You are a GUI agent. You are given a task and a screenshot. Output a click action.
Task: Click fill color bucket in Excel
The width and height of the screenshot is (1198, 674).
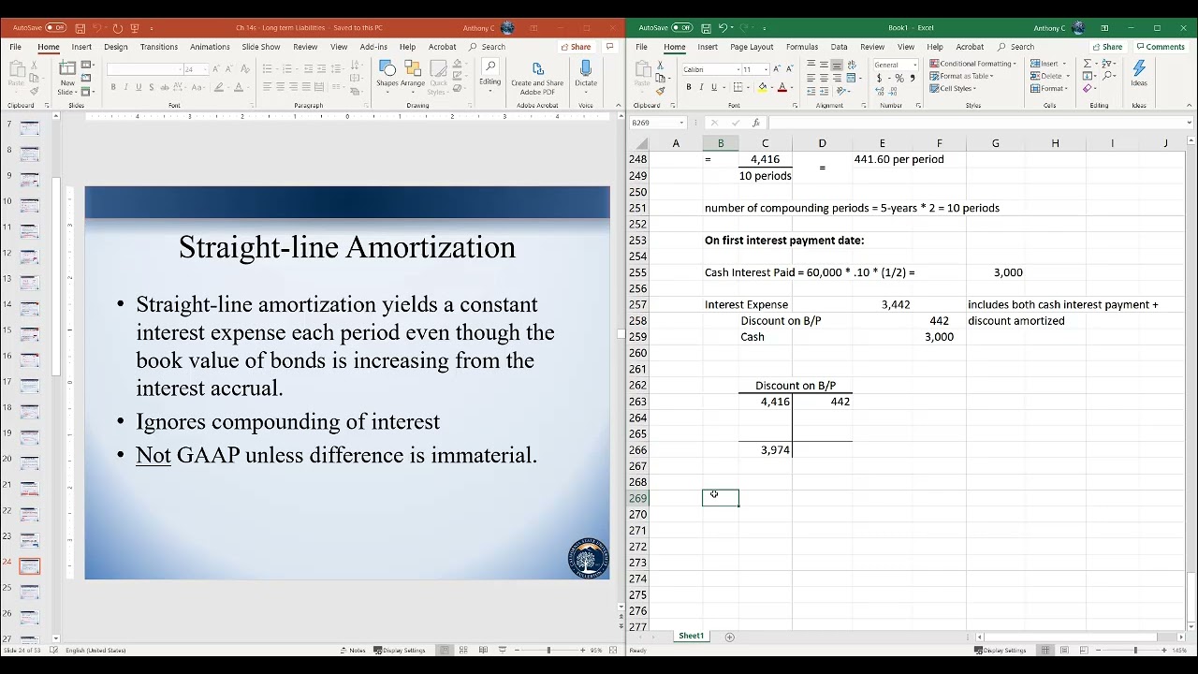tap(762, 87)
